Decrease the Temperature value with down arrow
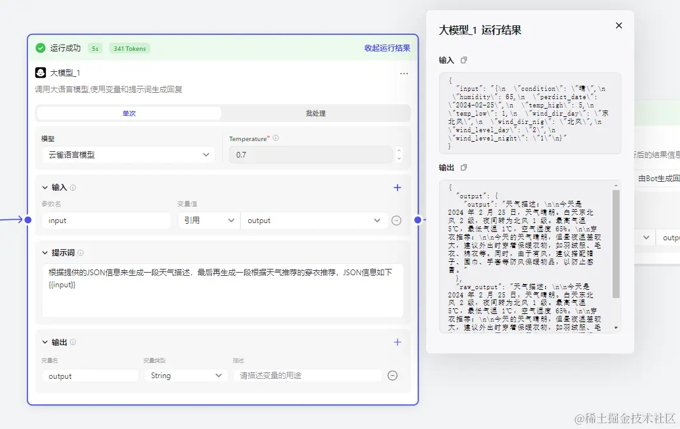Screen dimensions: 680x429 click(x=399, y=159)
